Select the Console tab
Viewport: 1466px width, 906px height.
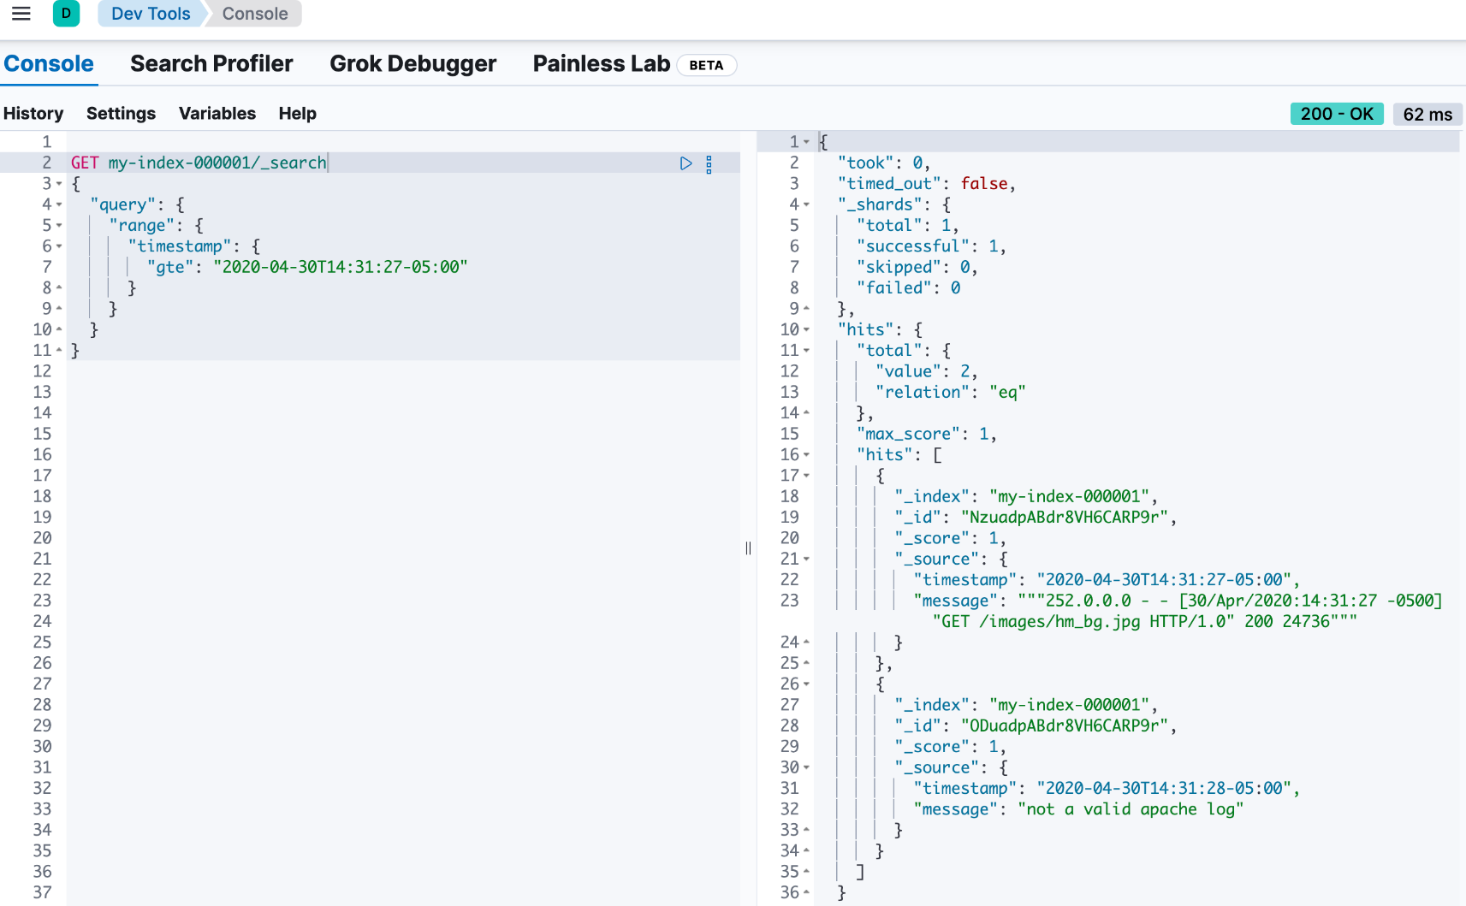click(x=49, y=64)
